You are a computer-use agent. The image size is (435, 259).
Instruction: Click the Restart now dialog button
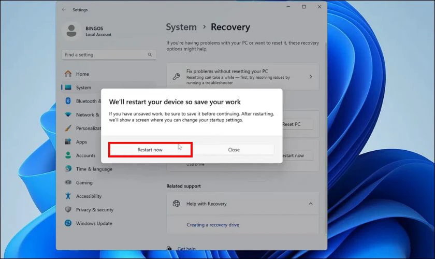(x=150, y=150)
